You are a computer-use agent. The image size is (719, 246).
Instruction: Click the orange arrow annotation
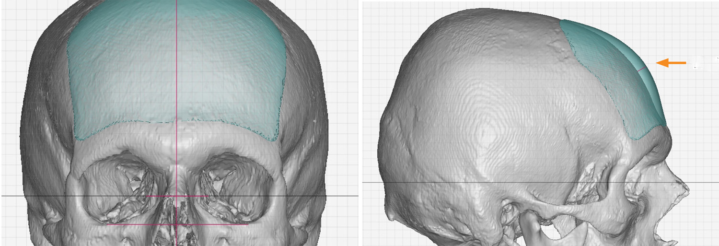(671, 63)
